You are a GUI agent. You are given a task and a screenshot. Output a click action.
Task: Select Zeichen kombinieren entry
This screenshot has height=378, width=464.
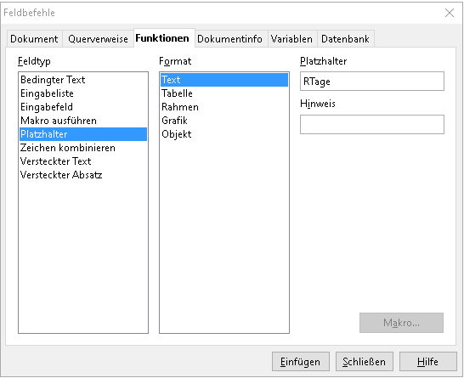83,148
